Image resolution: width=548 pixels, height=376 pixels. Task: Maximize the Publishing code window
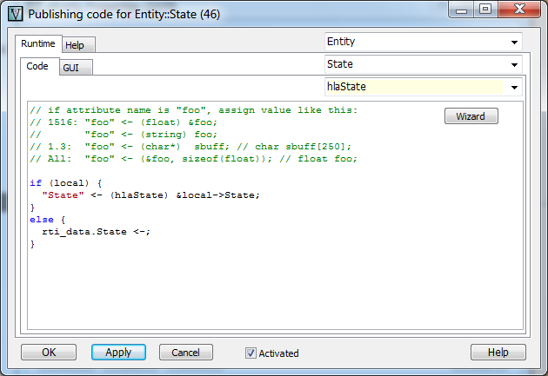(485, 10)
